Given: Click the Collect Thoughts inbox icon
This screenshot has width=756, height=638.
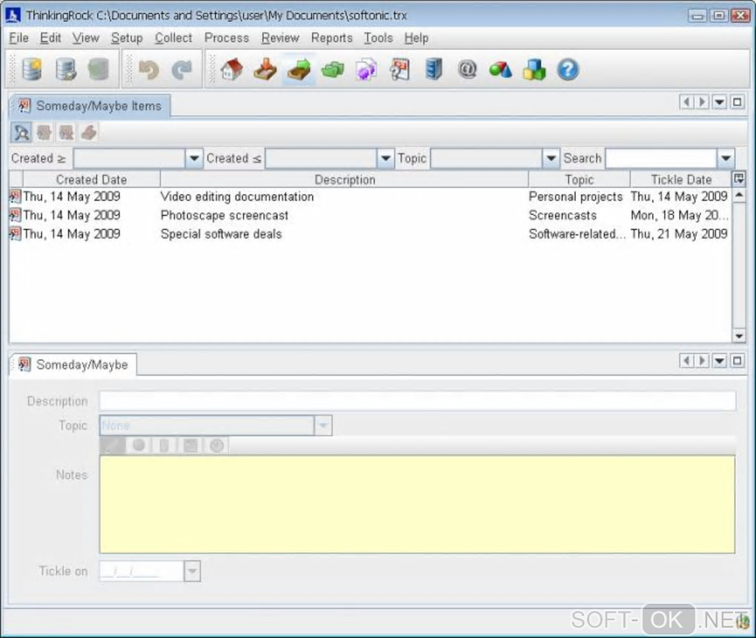Looking at the screenshot, I should pyautogui.click(x=265, y=70).
